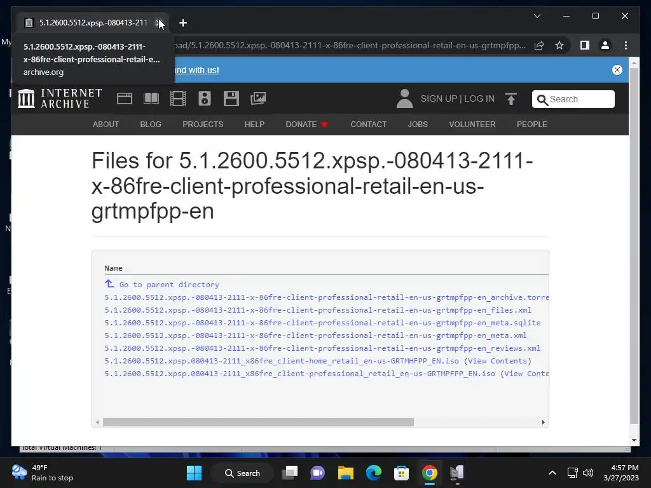Image resolution: width=651 pixels, height=488 pixels.
Task: Show hidden system tray icons
Action: pos(552,473)
